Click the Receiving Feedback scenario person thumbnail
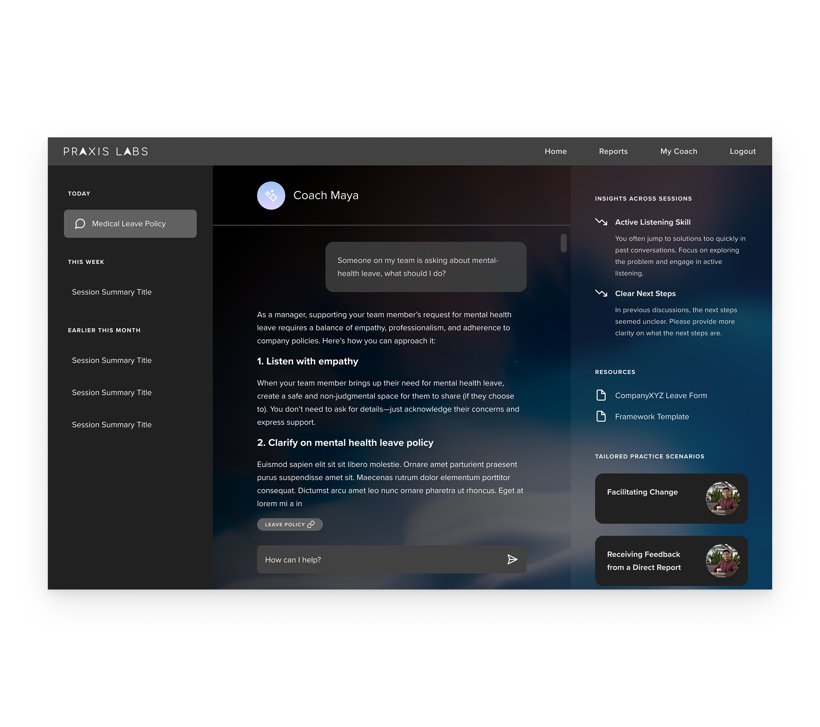Screen dimensions: 820x727 723,561
